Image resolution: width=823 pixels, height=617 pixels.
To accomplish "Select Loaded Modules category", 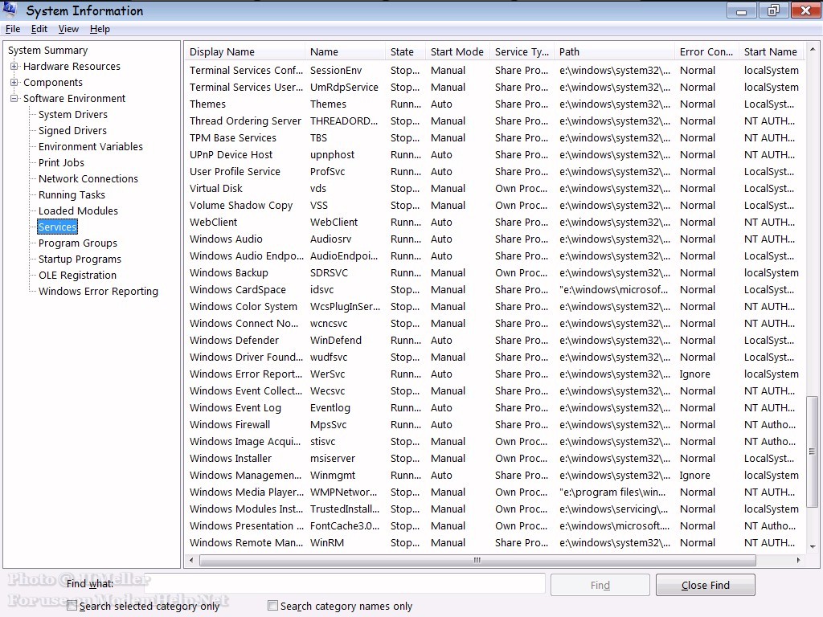I will (78, 211).
